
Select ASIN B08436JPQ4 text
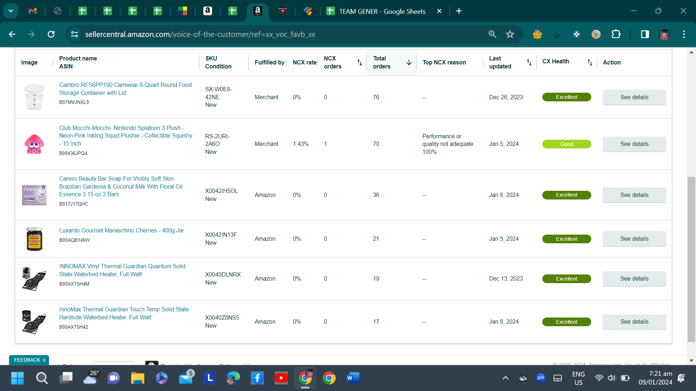(73, 154)
